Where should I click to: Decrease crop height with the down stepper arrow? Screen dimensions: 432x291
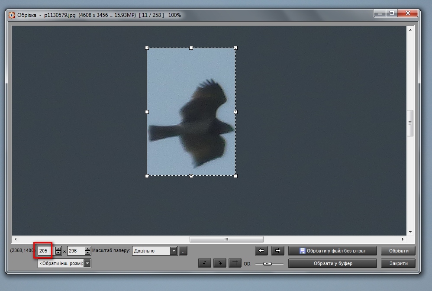click(88, 253)
